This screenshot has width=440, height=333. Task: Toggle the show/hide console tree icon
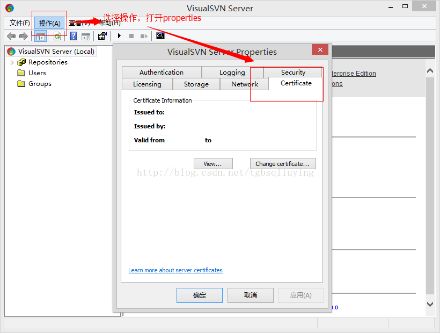pos(41,37)
